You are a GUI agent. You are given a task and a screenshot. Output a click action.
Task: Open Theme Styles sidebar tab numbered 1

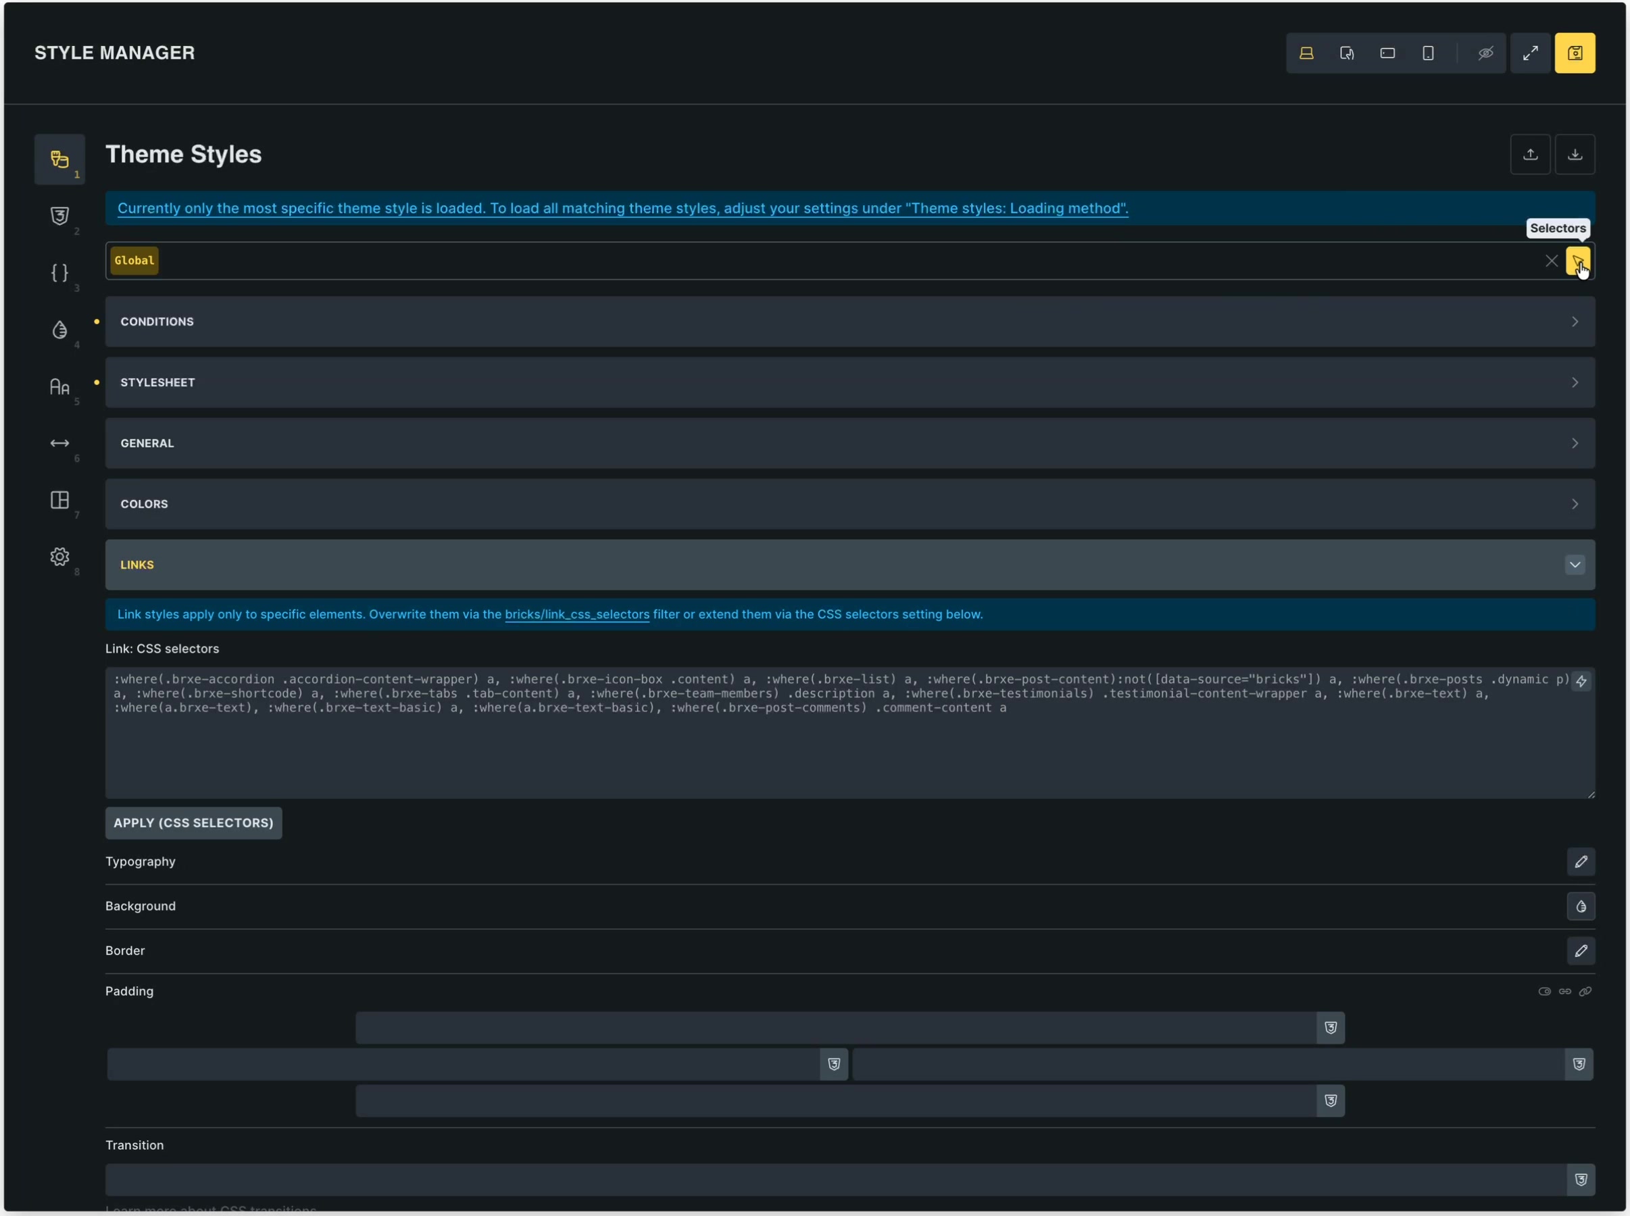(59, 159)
